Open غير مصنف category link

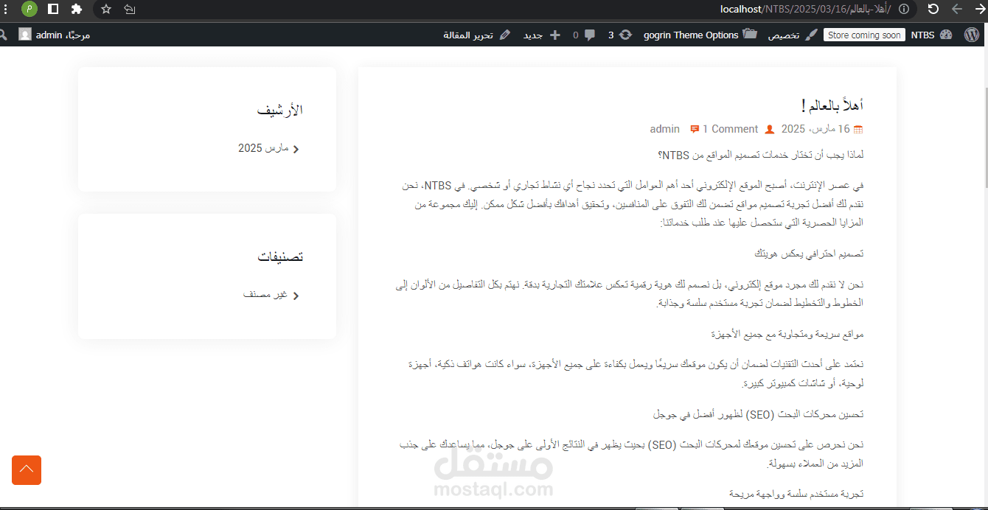[x=265, y=295]
